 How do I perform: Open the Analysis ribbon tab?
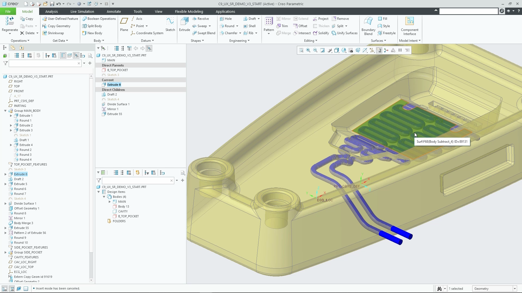pos(51,11)
